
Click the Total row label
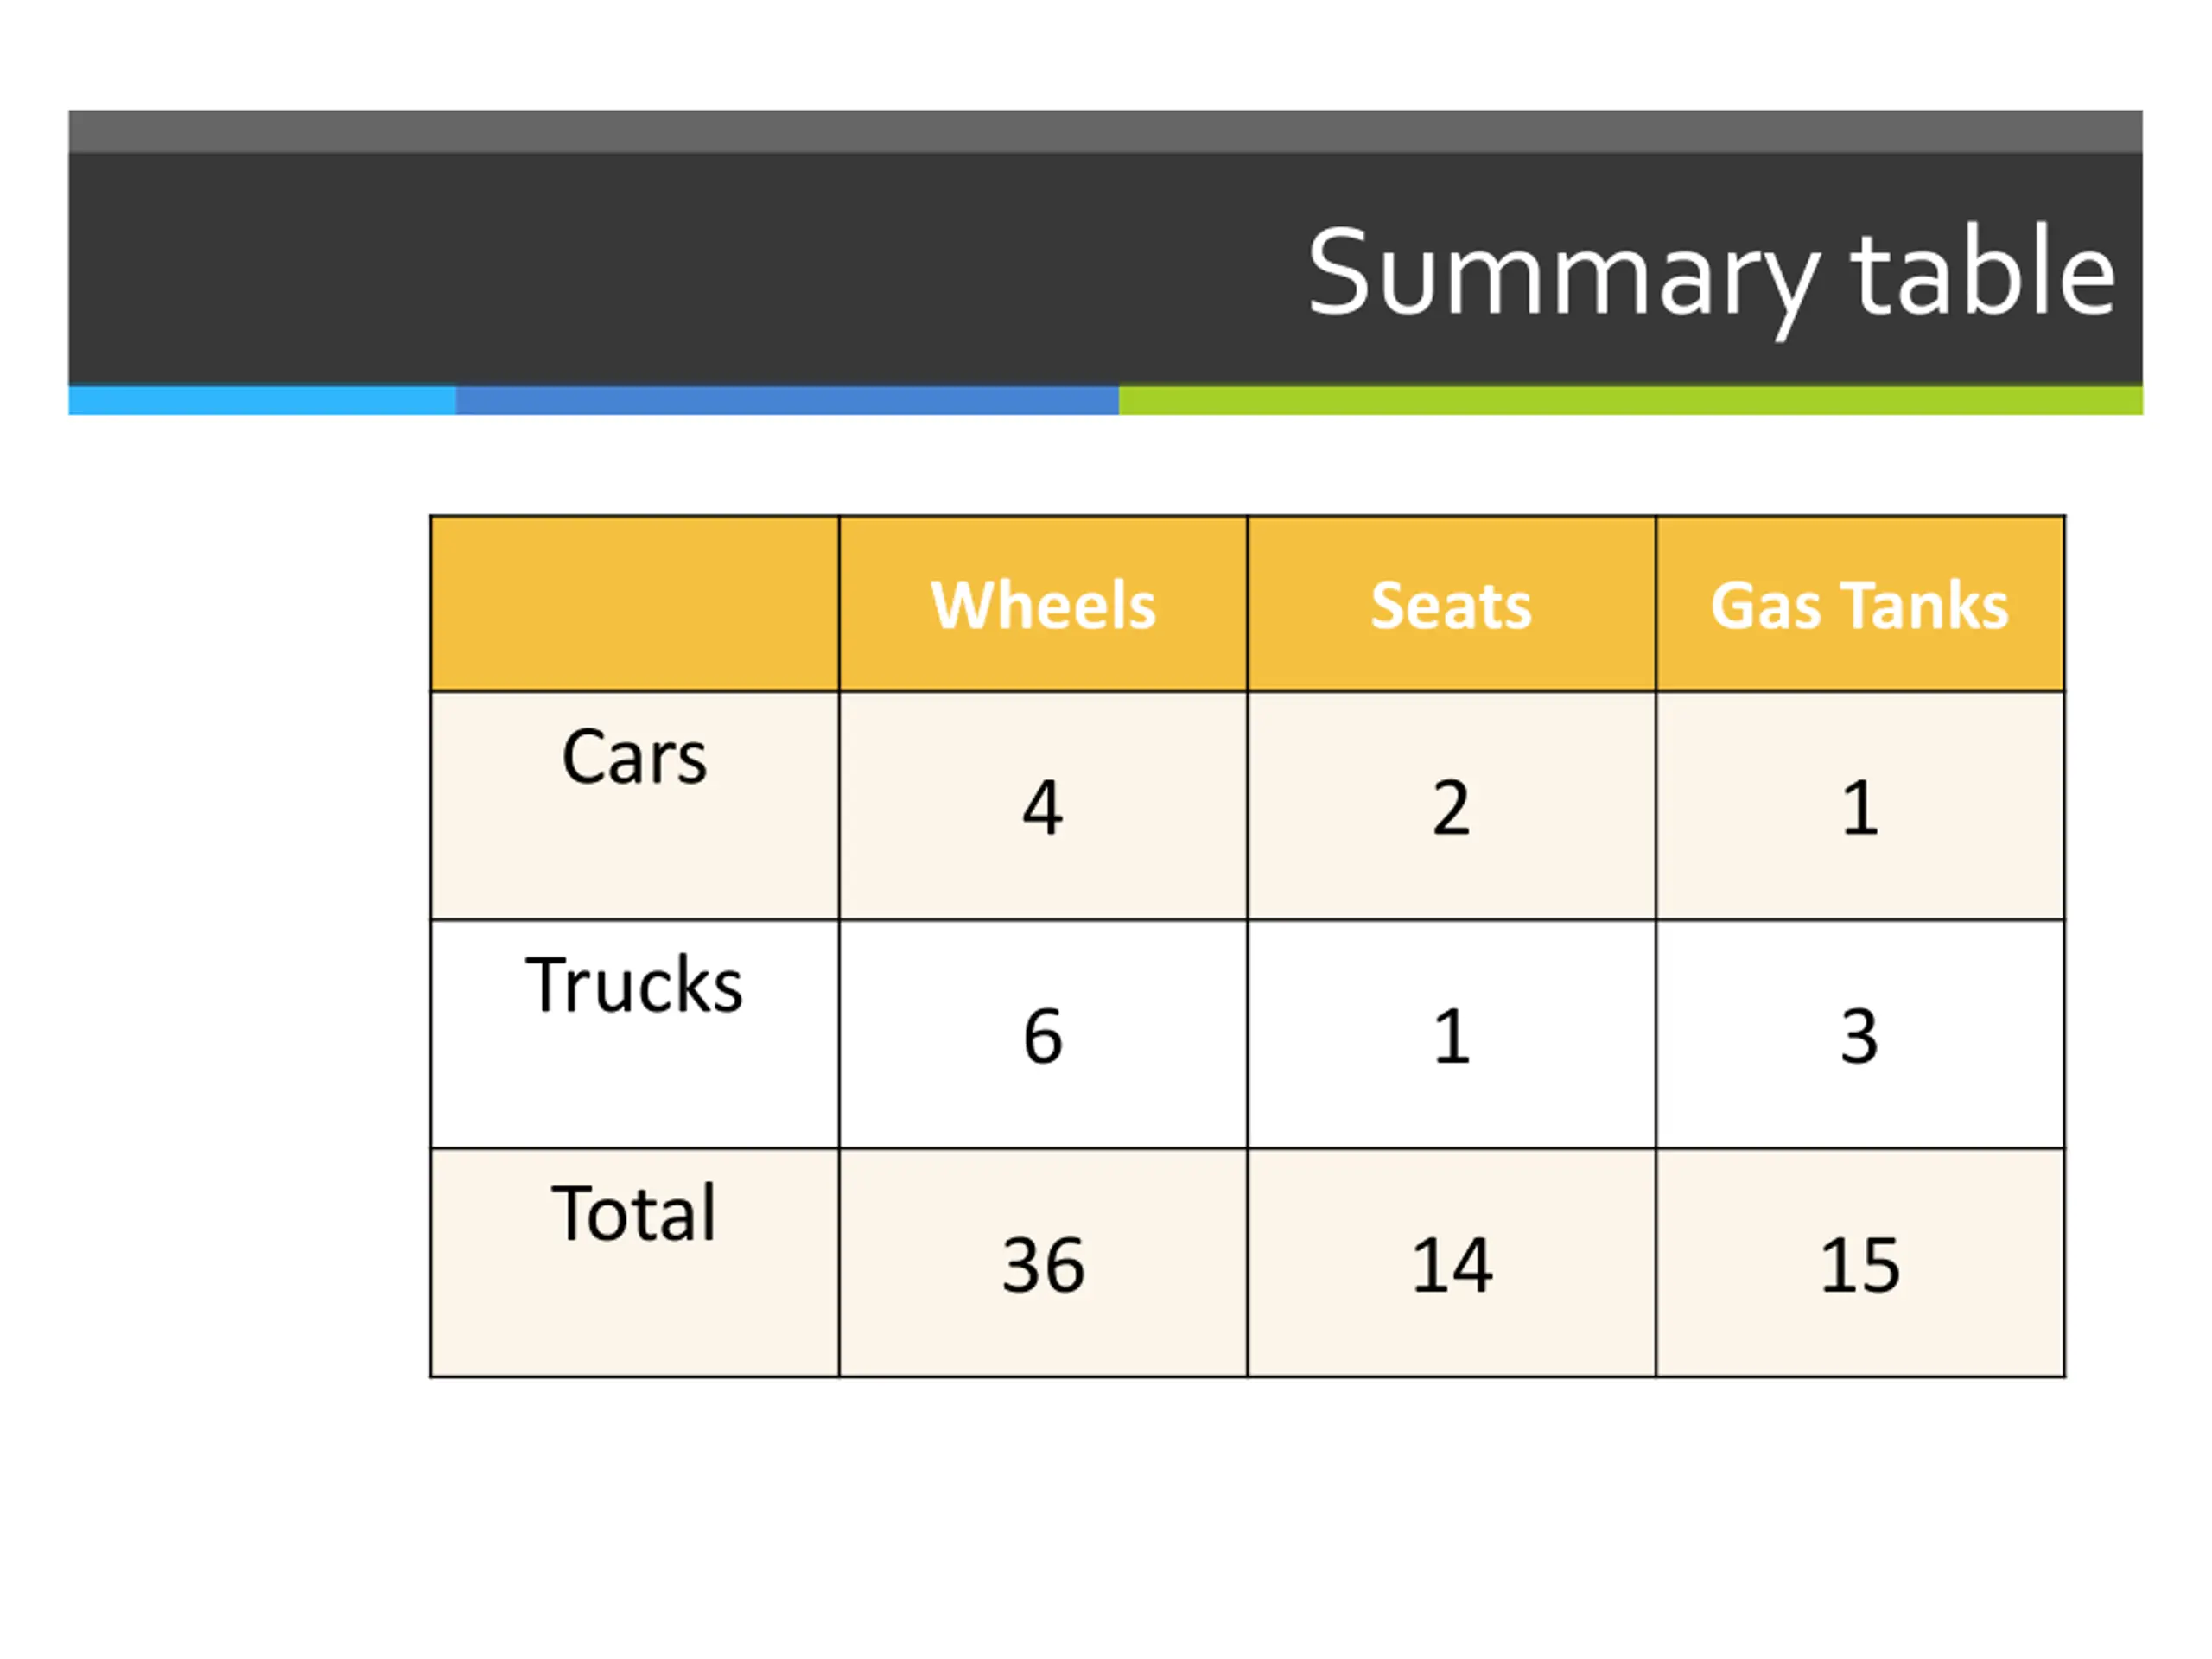pos(634,1213)
